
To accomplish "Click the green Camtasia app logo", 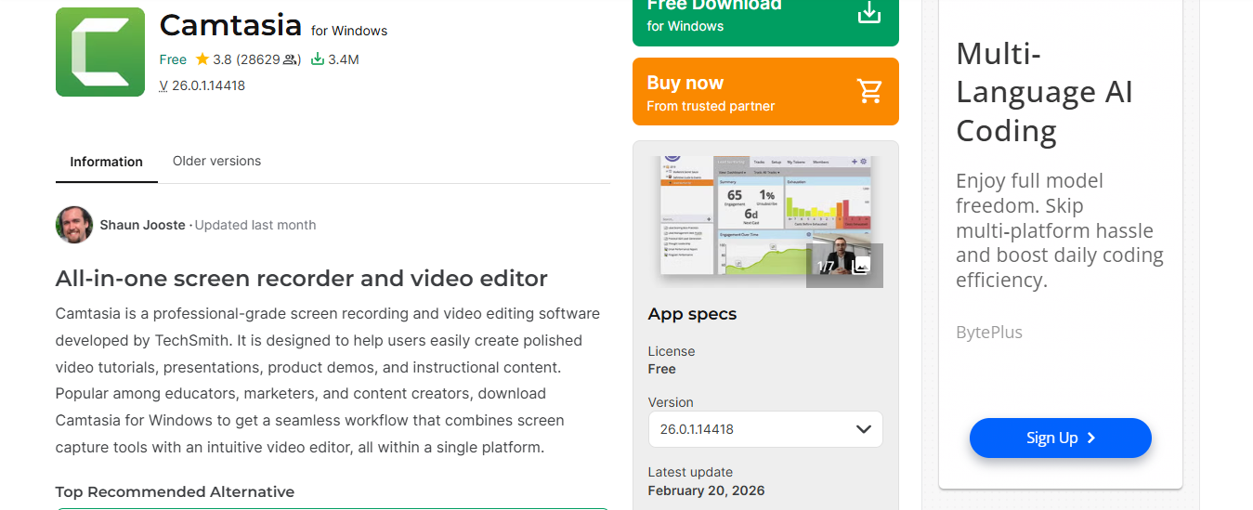I will (x=100, y=52).
